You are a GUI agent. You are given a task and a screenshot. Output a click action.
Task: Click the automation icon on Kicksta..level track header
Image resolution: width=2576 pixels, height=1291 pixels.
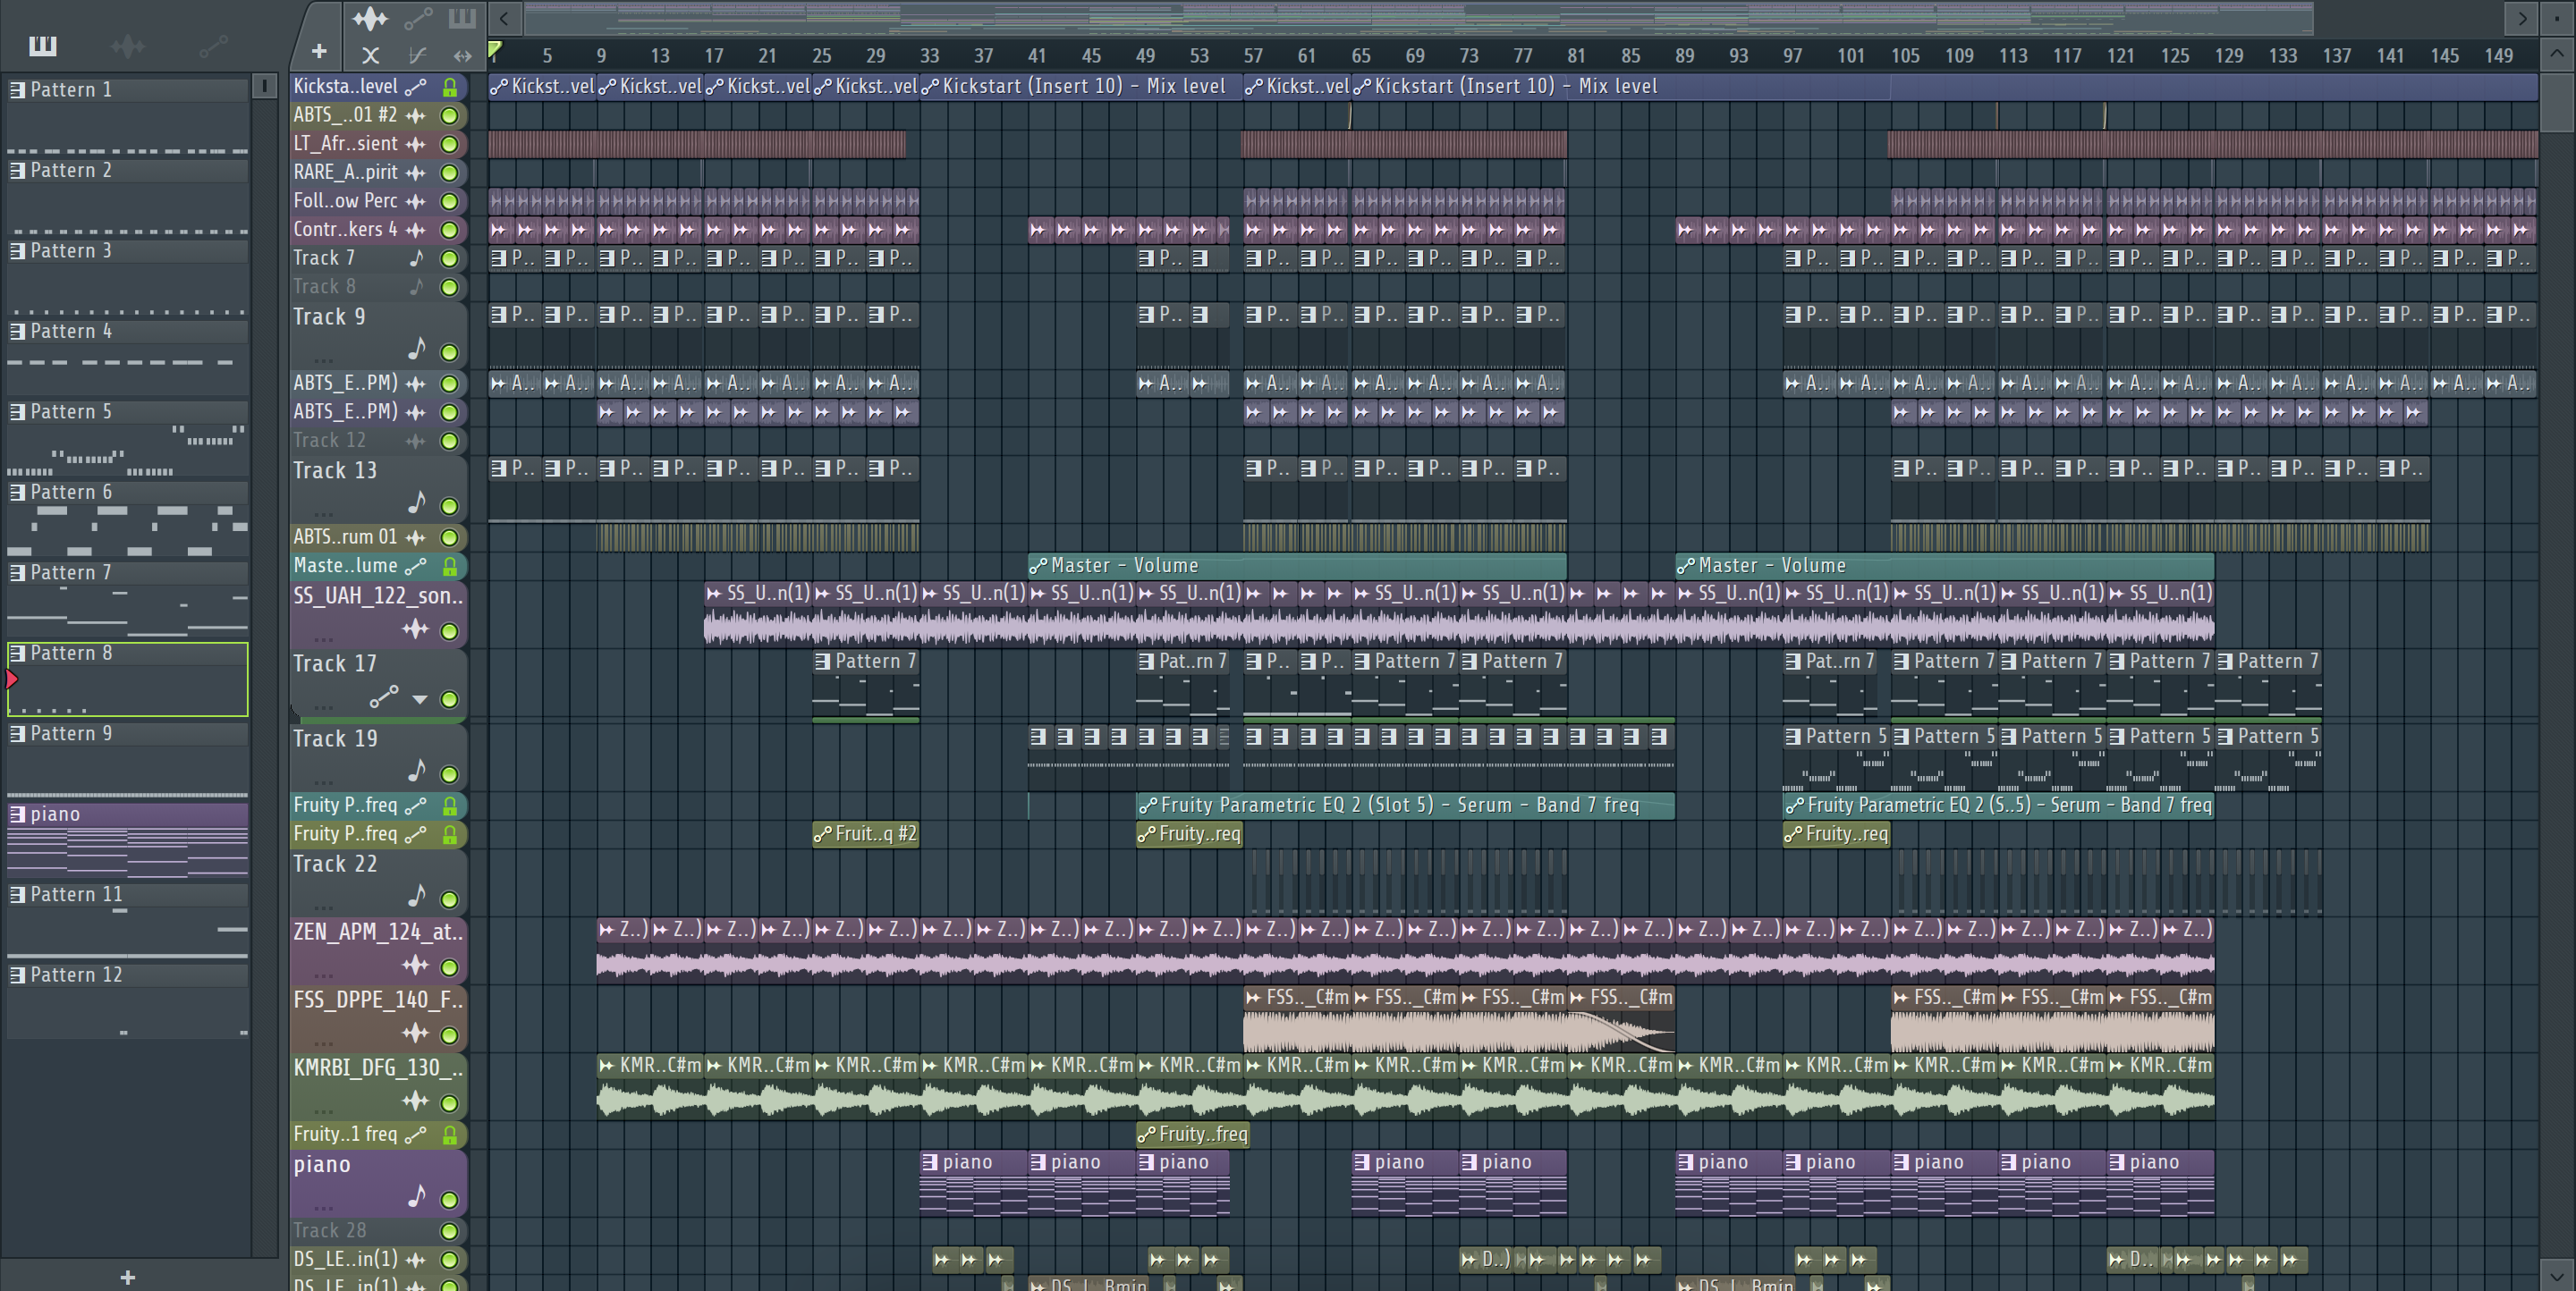(x=416, y=87)
